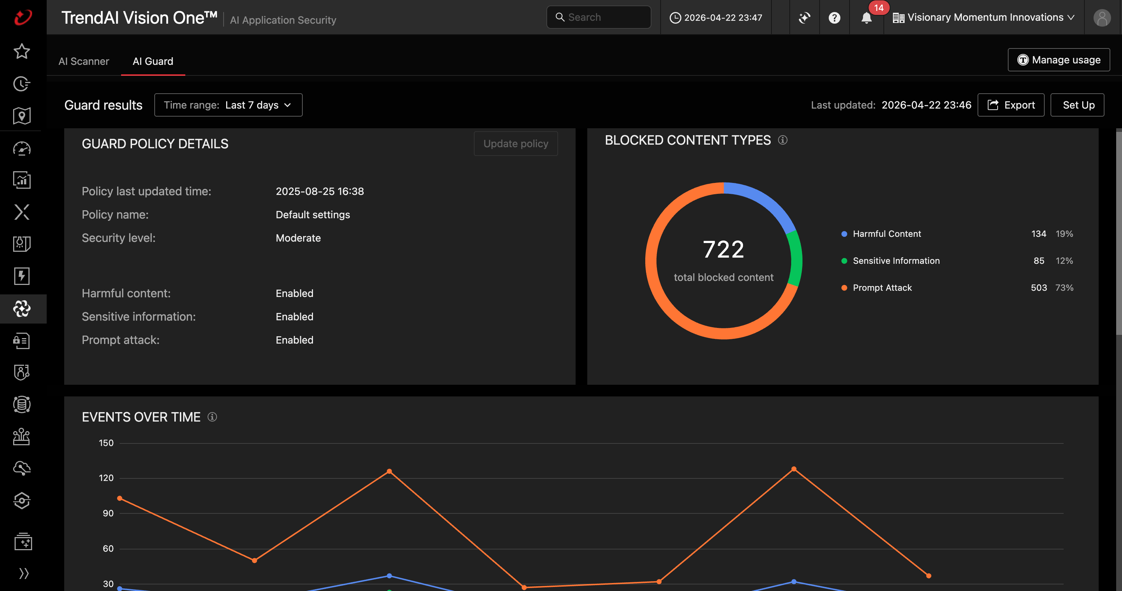Open the bar chart dashboards sidebar icon

point(22,180)
